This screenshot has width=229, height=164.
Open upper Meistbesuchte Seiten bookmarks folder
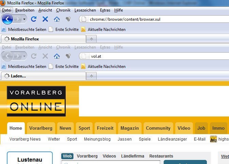click(24, 29)
